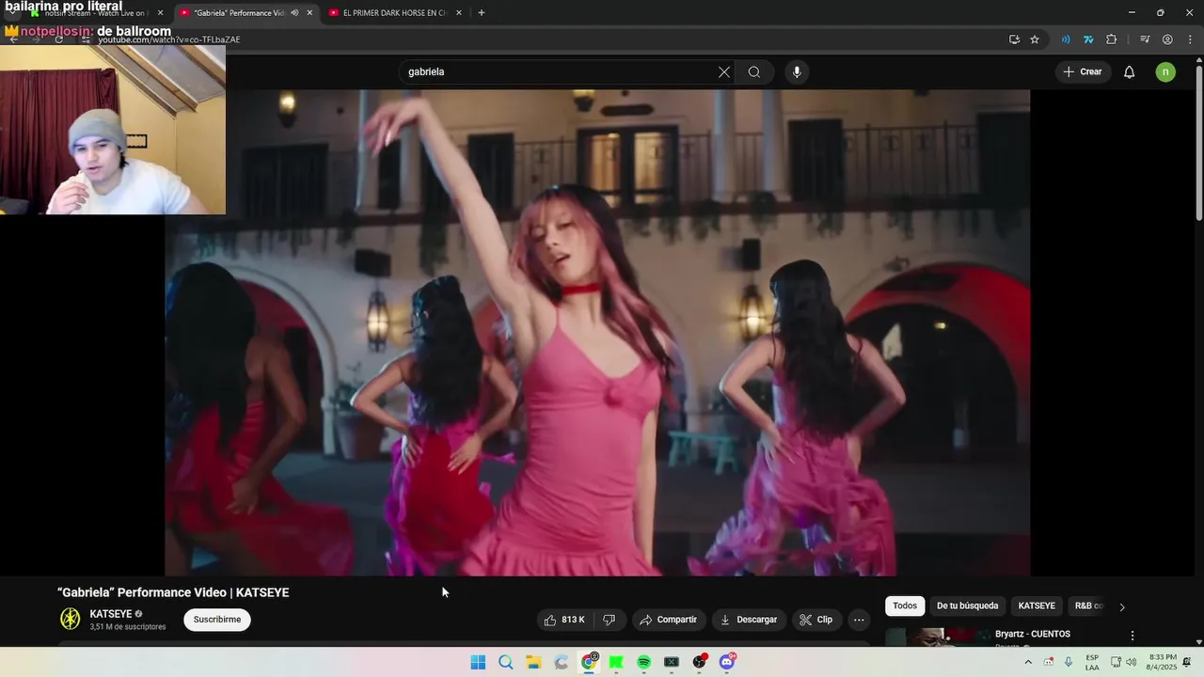The height and width of the screenshot is (677, 1204).
Task: Open the volume tray icon
Action: (1131, 662)
